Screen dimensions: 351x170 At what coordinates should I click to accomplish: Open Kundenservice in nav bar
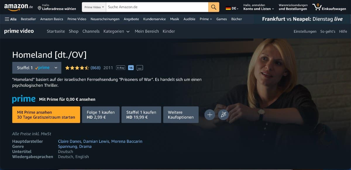(x=154, y=19)
